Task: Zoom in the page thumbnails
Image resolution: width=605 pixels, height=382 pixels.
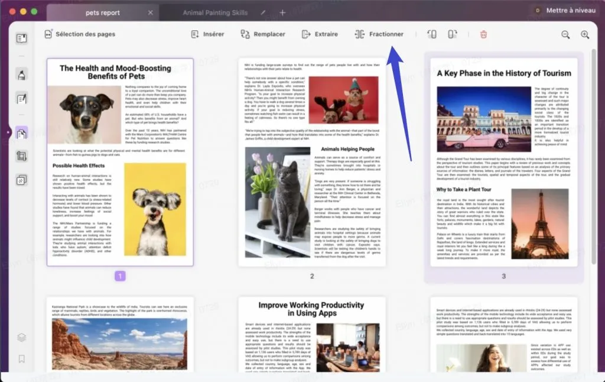Action: pos(585,35)
